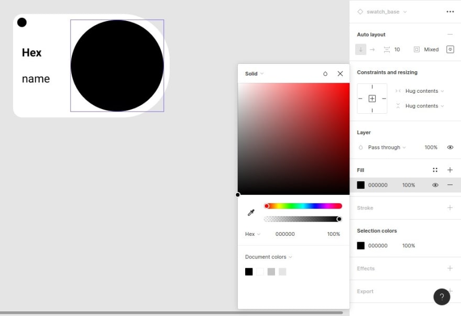The image size is (461, 316).
Task: Edit the fill hex value 000000
Action: pos(378,185)
